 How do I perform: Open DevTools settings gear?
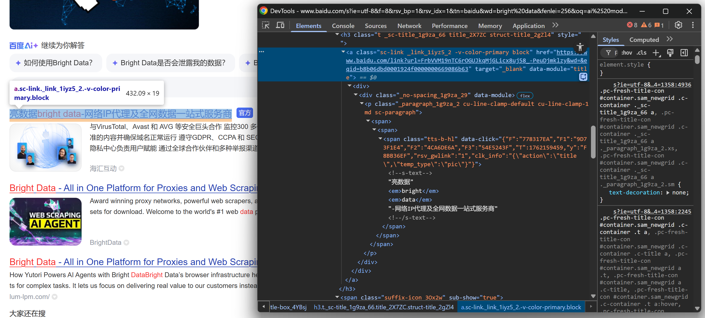coord(678,25)
